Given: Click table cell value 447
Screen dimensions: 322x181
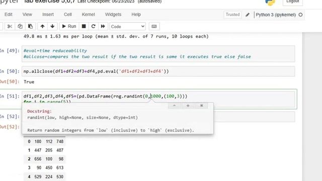Looking at the screenshot, I should point(38,150).
